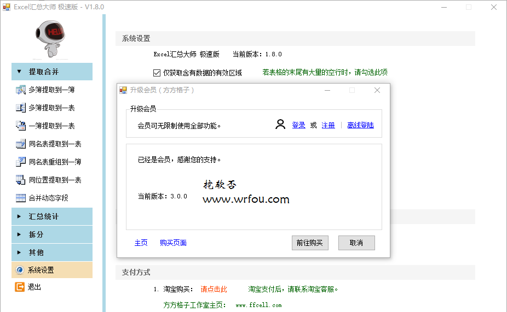Click the orange 退出 exit icon
The image size is (507, 312).
[x=20, y=287]
